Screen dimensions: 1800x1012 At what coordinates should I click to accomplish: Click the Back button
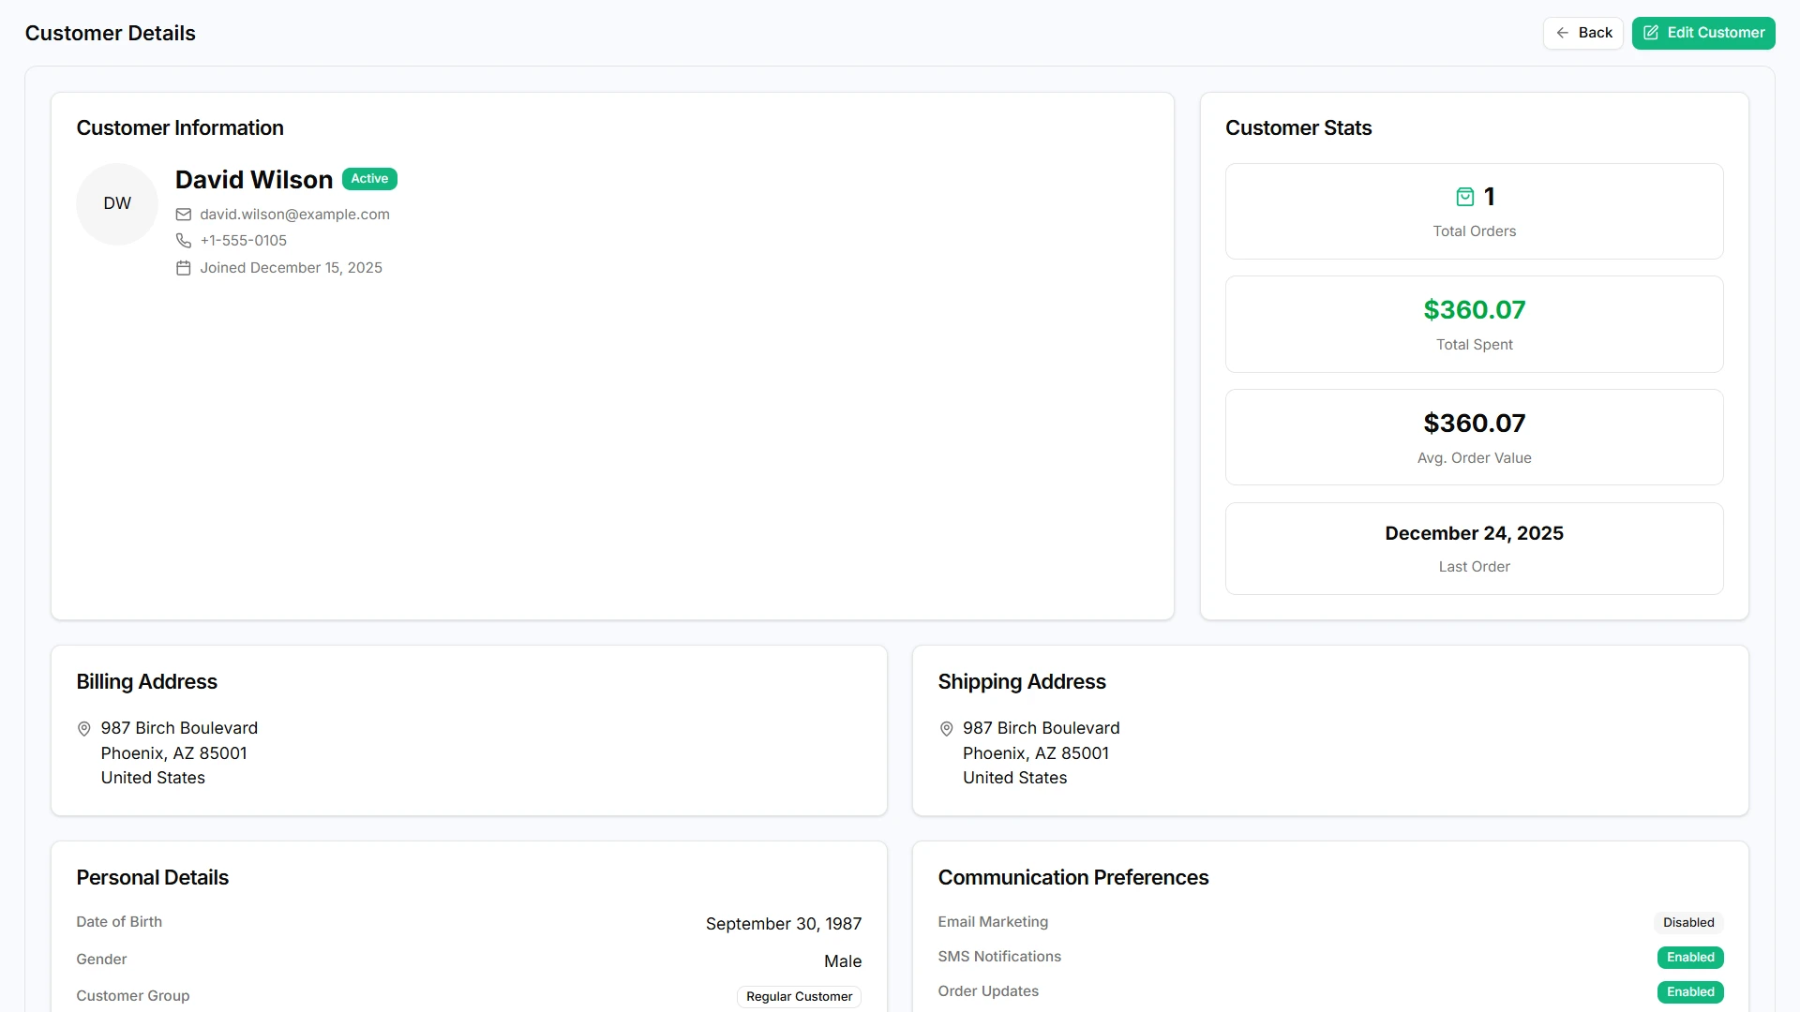click(x=1582, y=33)
